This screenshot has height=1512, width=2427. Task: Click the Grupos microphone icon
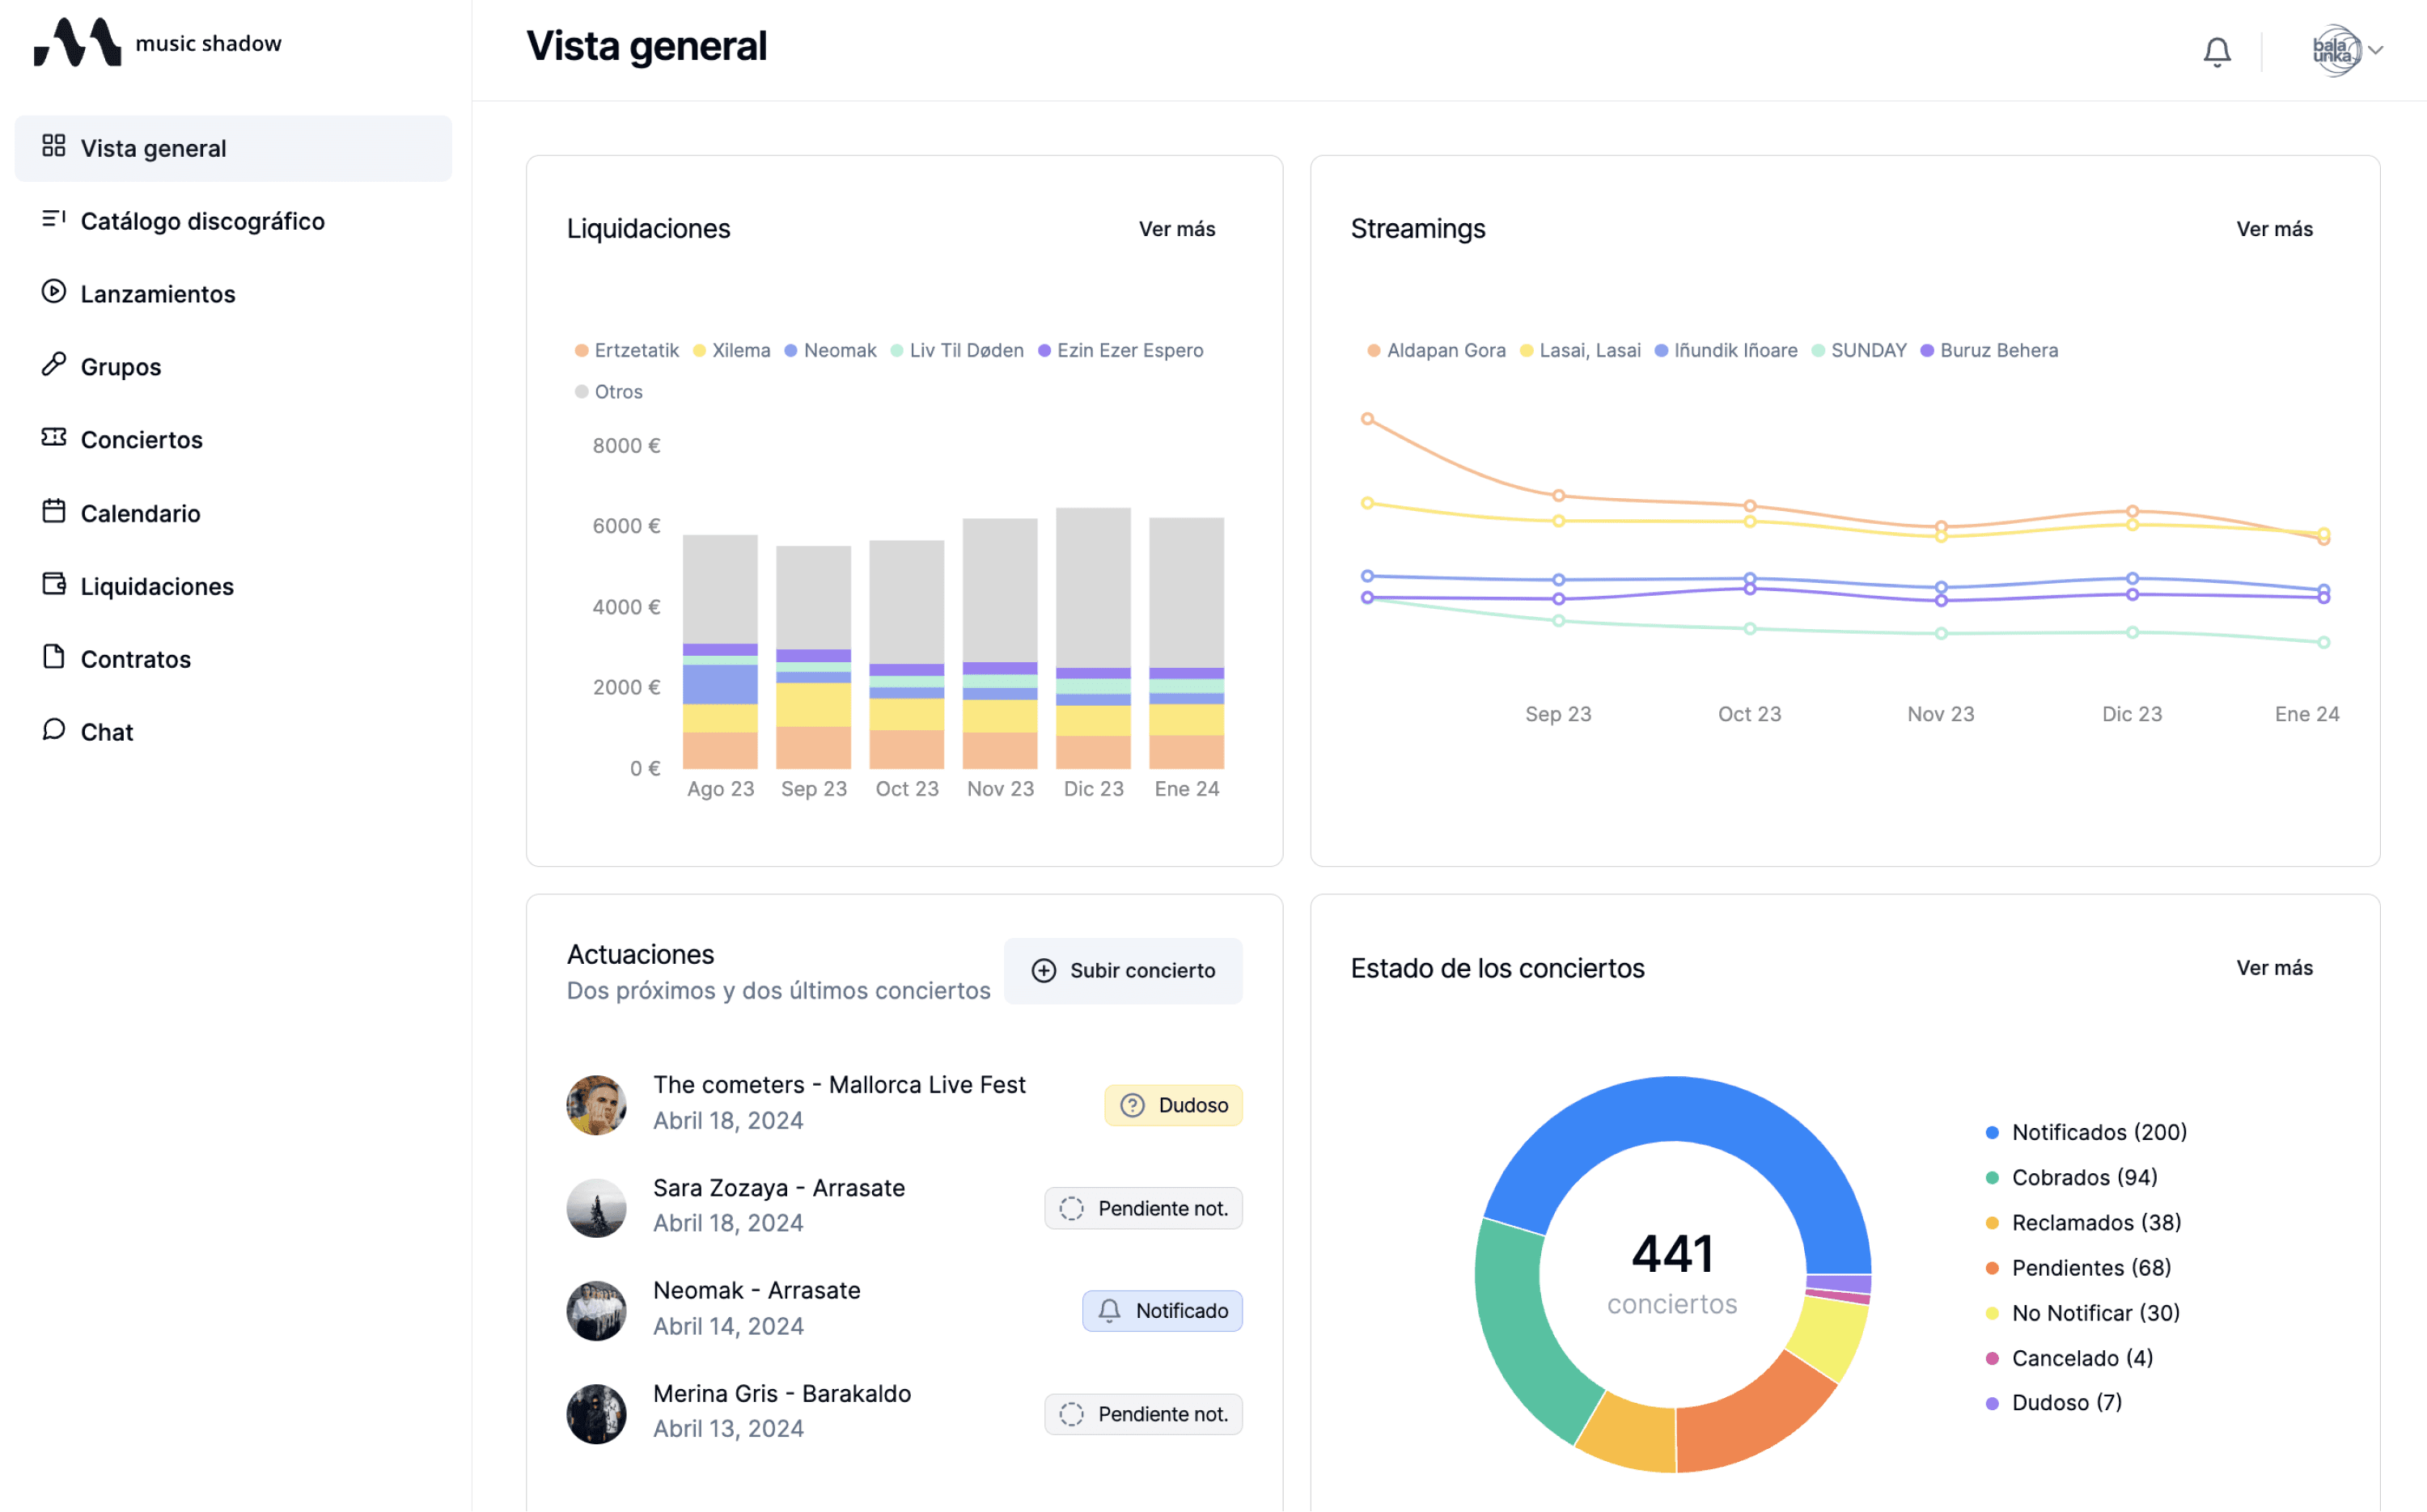(x=54, y=365)
